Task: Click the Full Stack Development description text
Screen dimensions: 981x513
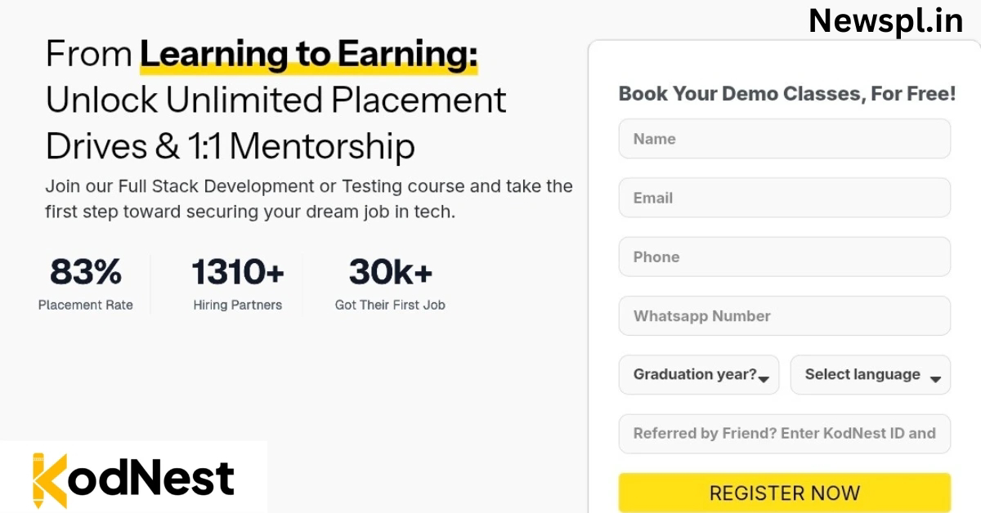Action: coord(309,199)
